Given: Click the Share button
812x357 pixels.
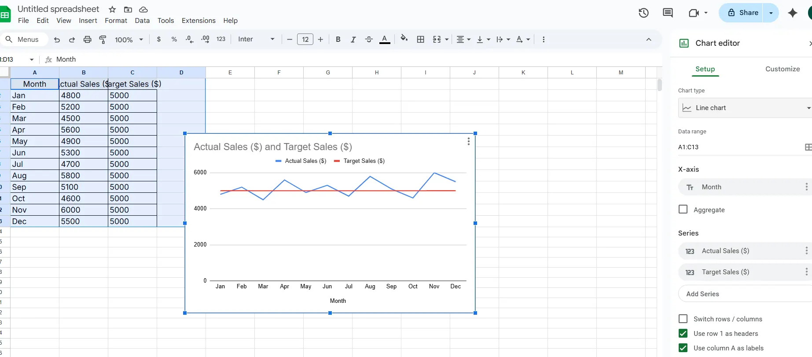Looking at the screenshot, I should (742, 13).
